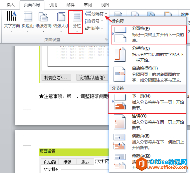Open 纸张方向 paper orientation icon
This screenshot has height=173, width=190.
(43, 17)
